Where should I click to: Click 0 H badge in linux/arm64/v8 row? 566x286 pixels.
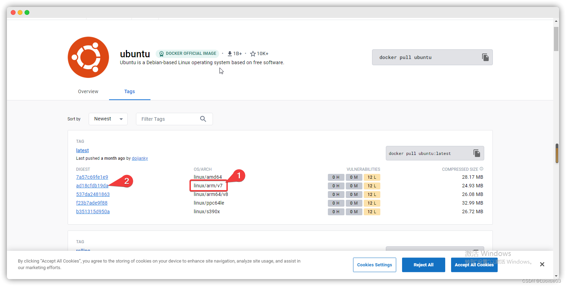click(336, 195)
